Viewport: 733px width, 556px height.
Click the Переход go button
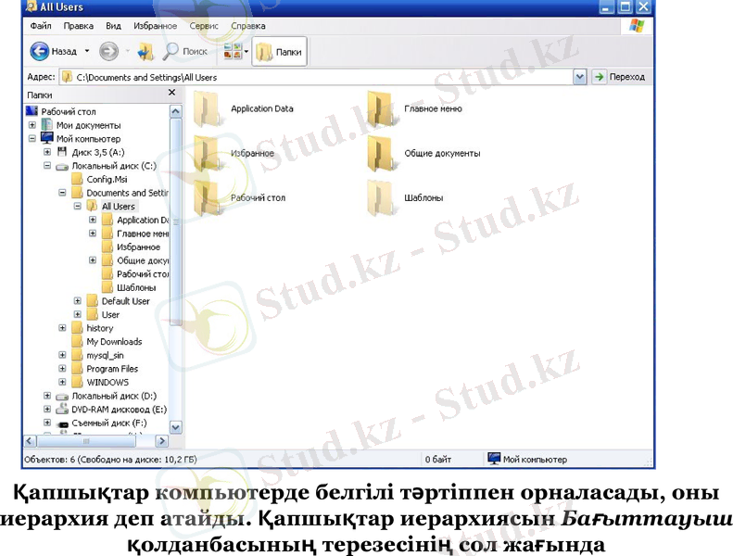619,77
